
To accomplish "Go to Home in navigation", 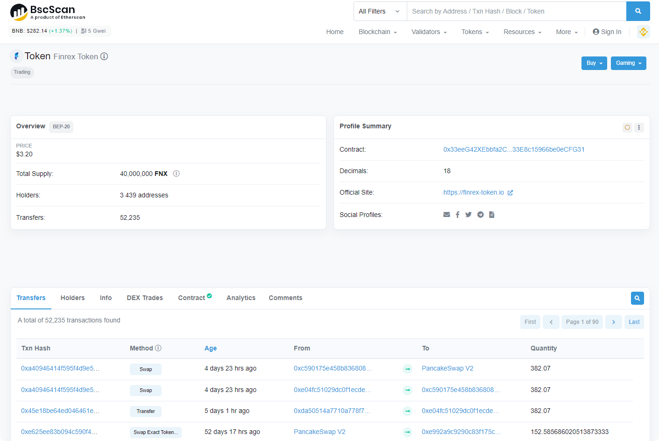I will coord(335,32).
